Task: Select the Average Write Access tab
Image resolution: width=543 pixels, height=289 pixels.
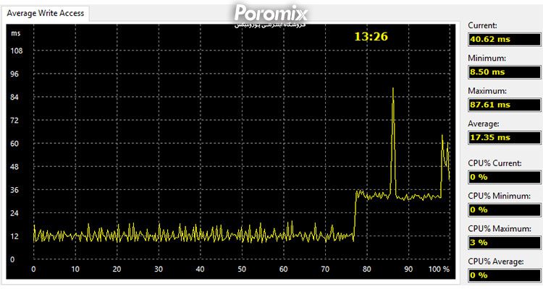Action: 46,14
